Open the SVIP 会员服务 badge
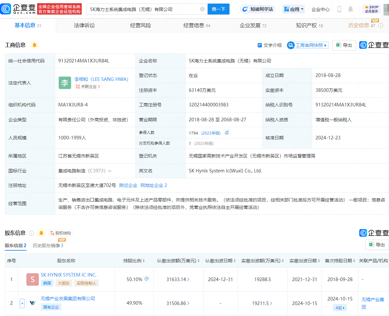This screenshot has height=316, width=389. [x=371, y=9]
